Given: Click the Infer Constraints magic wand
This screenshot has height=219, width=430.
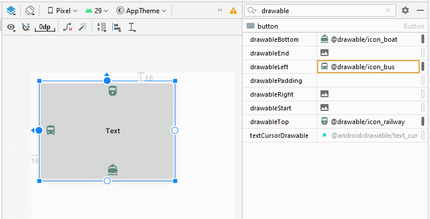Looking at the screenshot, I should click(83, 27).
